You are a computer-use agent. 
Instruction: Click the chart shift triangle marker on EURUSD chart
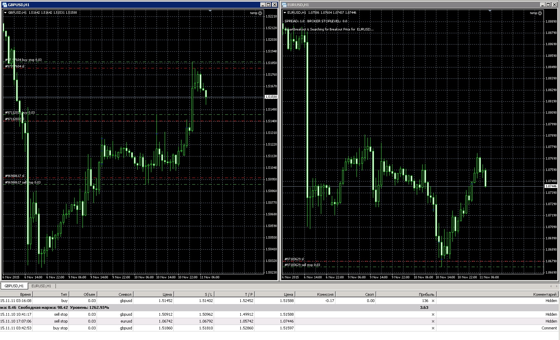point(490,11)
